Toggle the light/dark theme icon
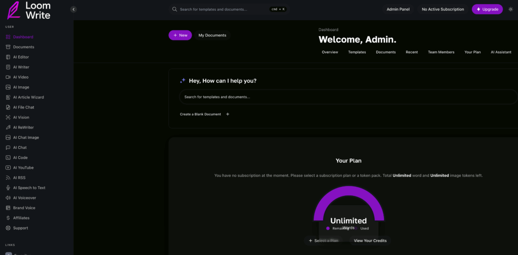Screen dimensions: 518x255 click(510, 9)
